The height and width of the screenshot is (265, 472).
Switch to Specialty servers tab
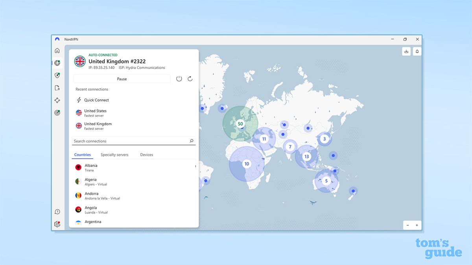(x=114, y=155)
